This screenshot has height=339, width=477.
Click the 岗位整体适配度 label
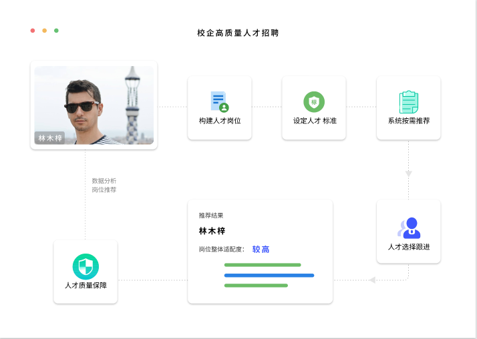[222, 249]
